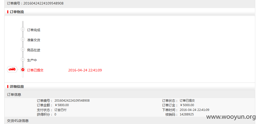Click the red submission timestamp 2016-04-24 22:41:09
The width and height of the screenshot is (258, 124).
tap(85, 70)
